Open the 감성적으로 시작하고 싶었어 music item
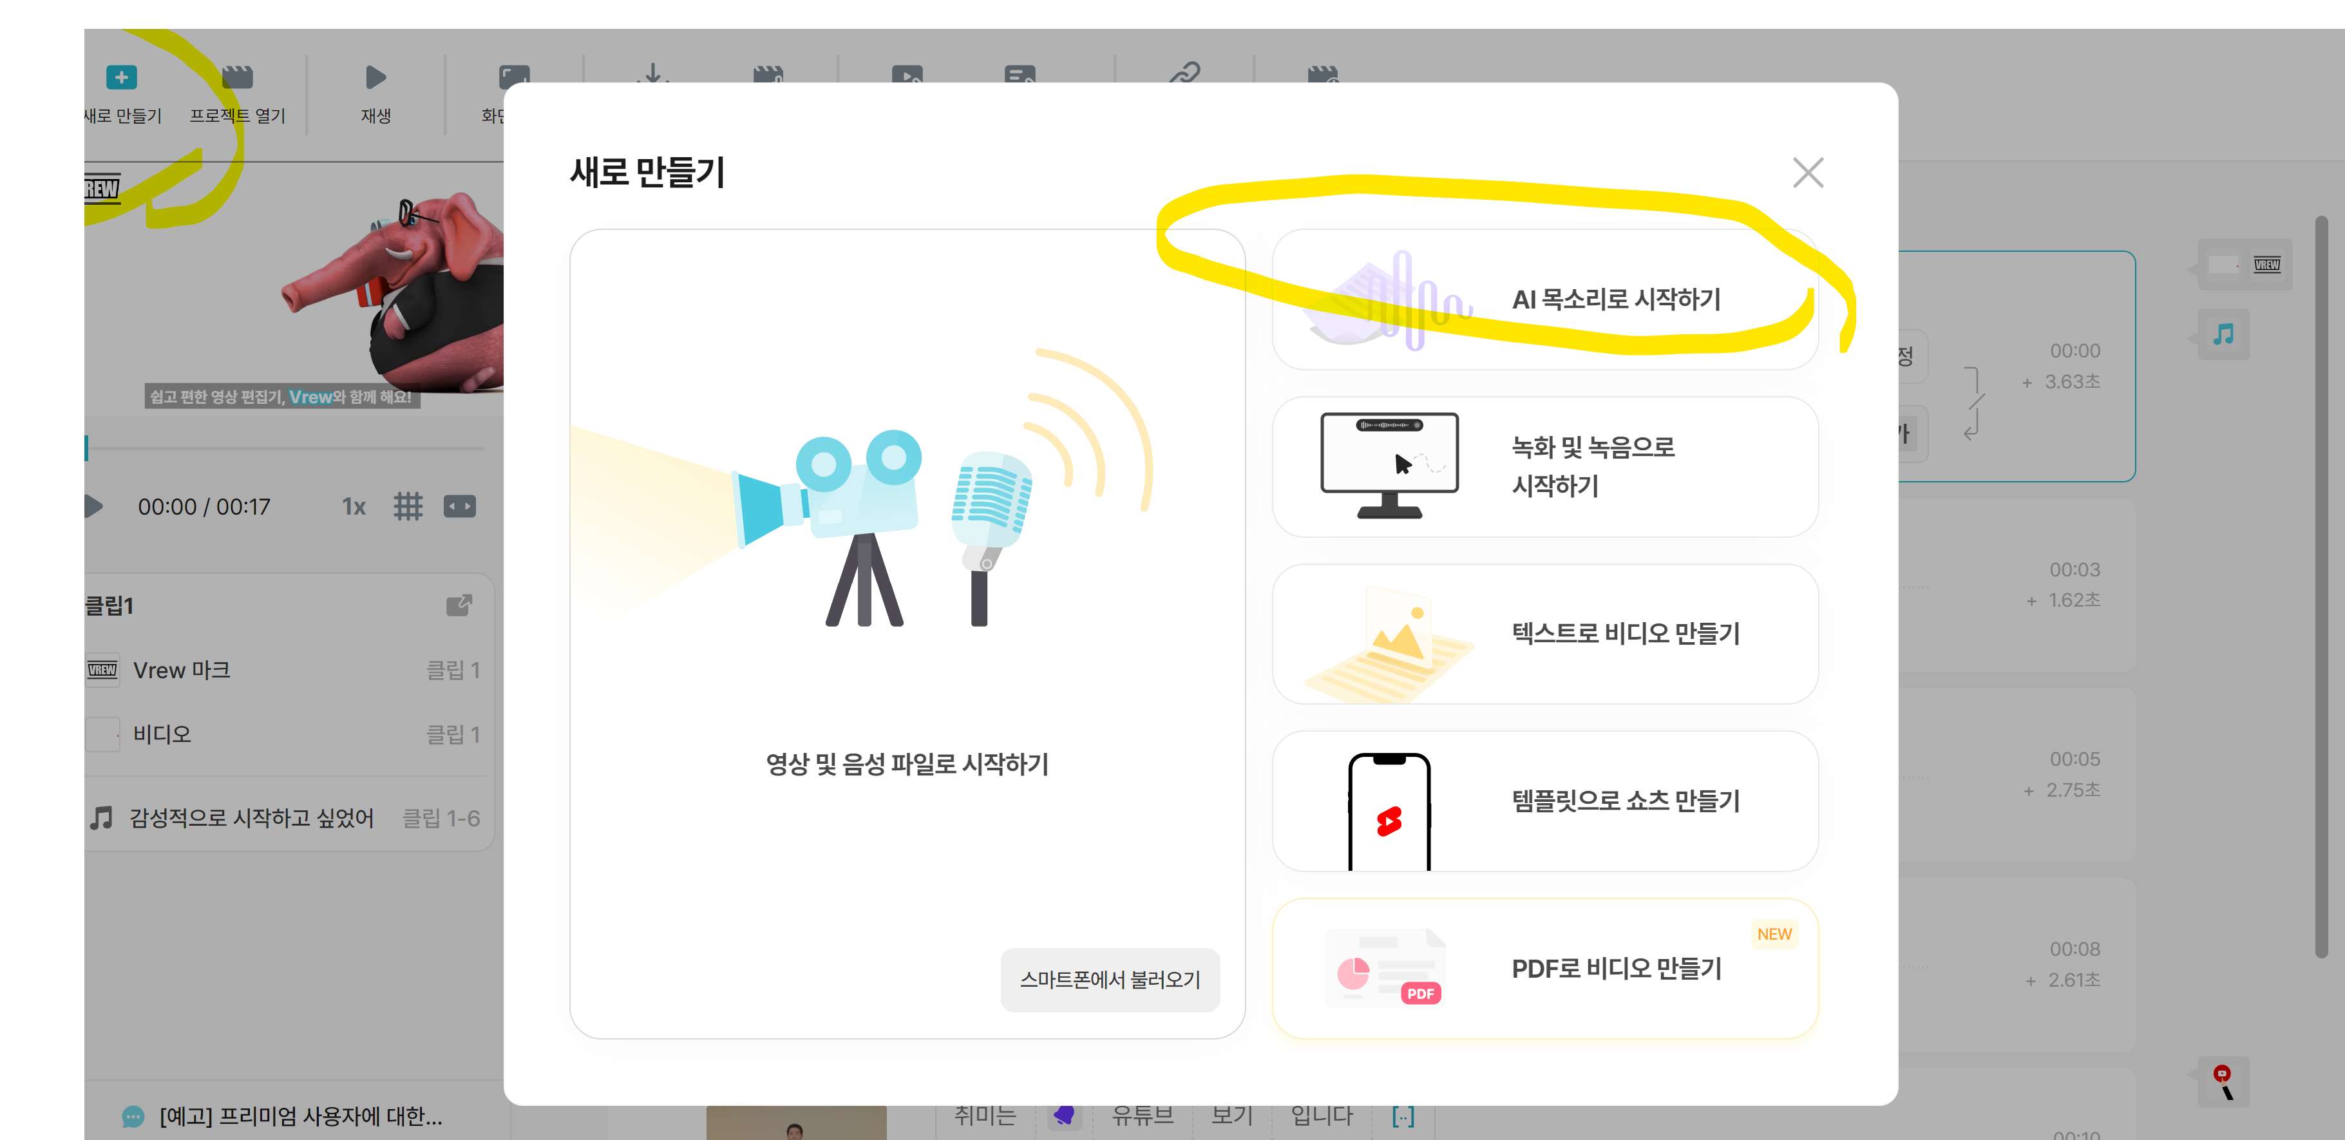This screenshot has width=2345, height=1140. click(251, 818)
